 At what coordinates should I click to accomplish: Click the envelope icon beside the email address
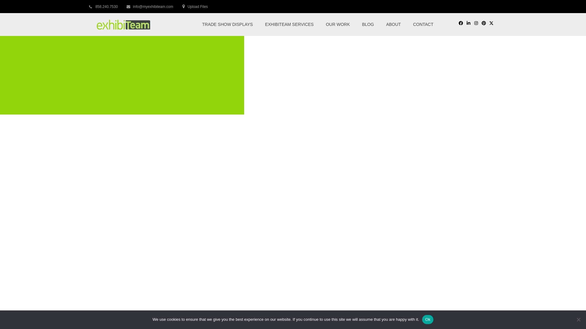[x=128, y=7]
